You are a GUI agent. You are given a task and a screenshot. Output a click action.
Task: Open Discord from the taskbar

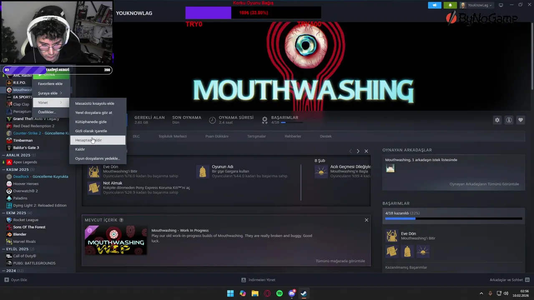click(x=292, y=293)
